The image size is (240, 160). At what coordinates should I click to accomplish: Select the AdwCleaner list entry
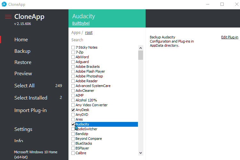pos(85,91)
